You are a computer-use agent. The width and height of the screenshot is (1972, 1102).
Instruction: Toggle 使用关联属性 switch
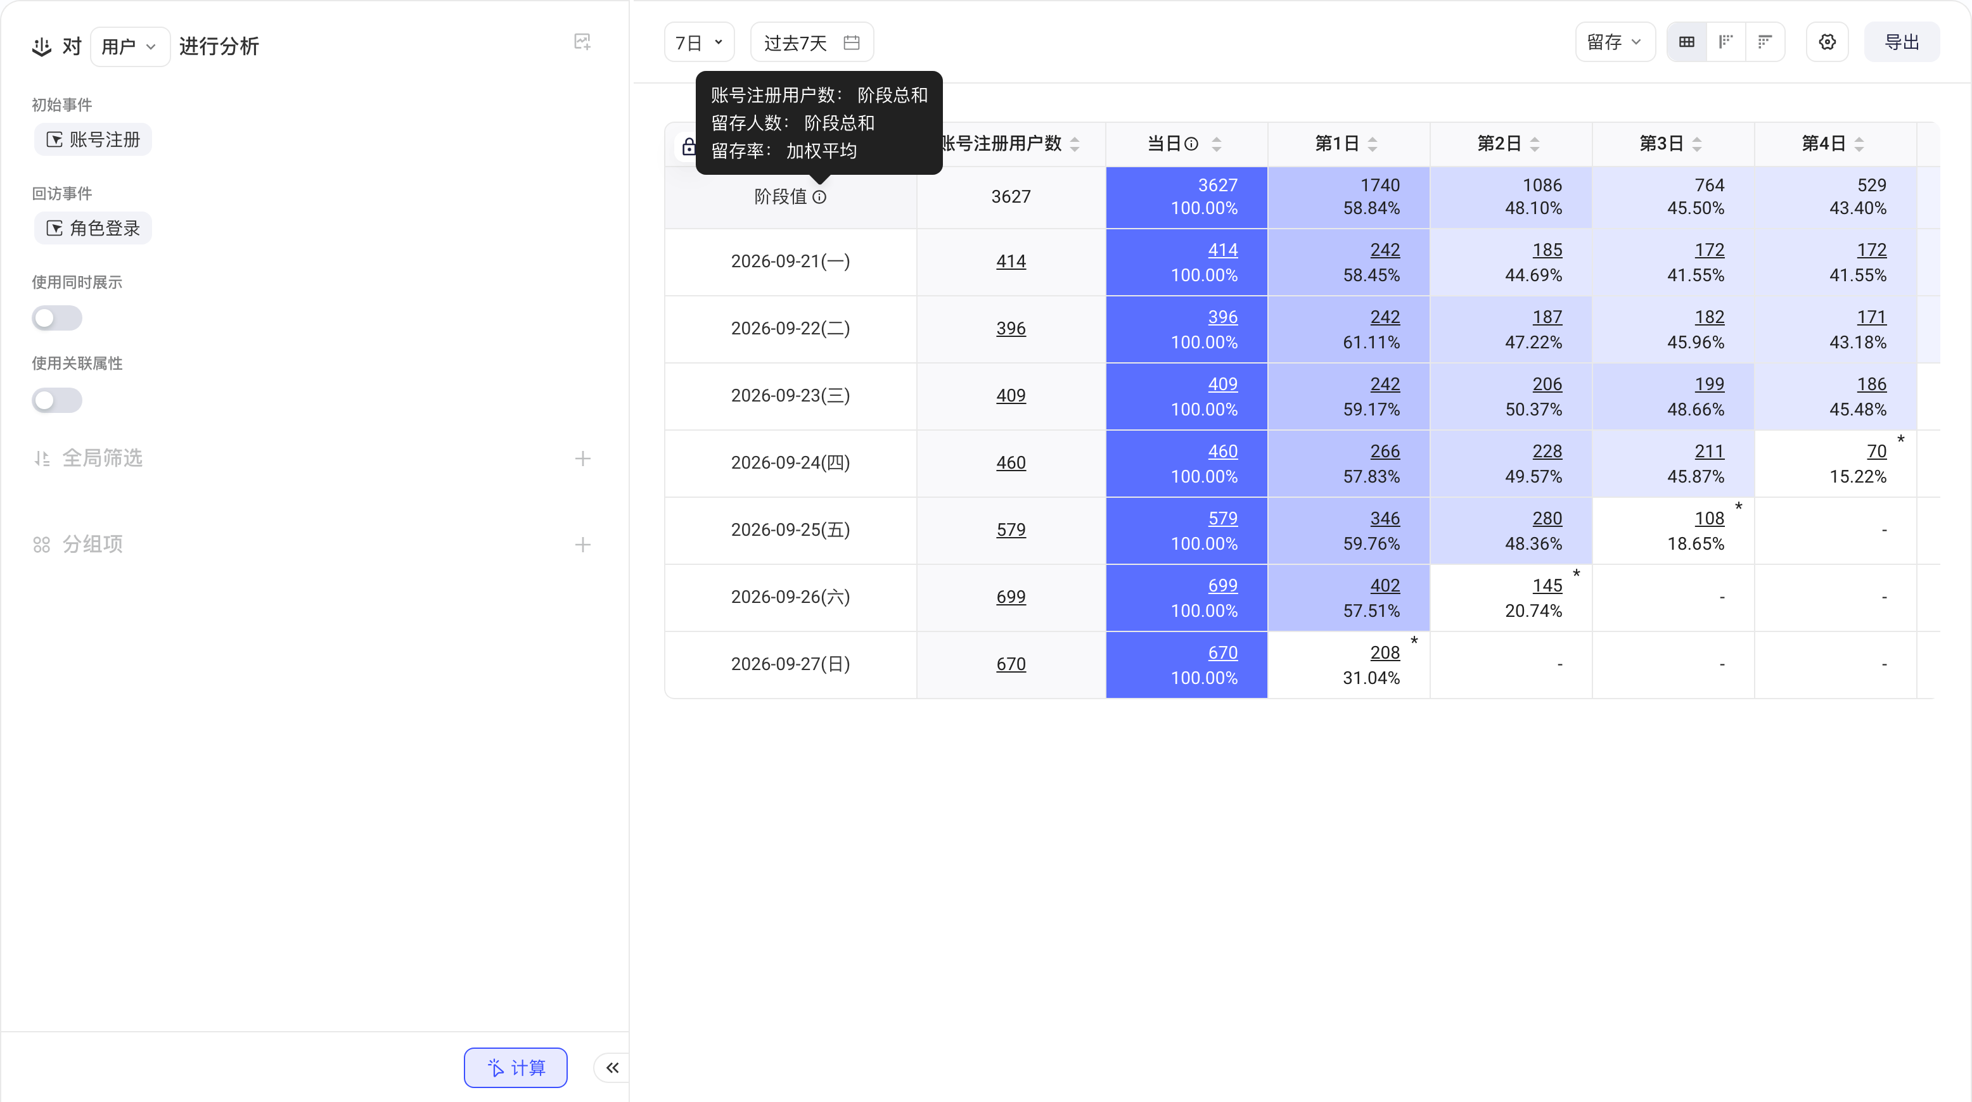tap(56, 400)
